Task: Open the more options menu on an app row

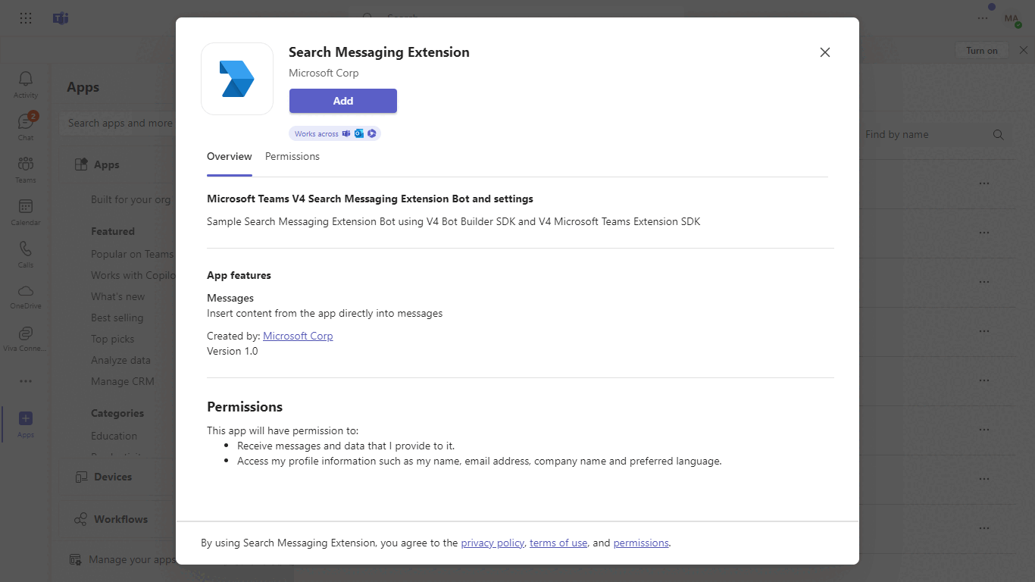Action: pyautogui.click(x=983, y=183)
